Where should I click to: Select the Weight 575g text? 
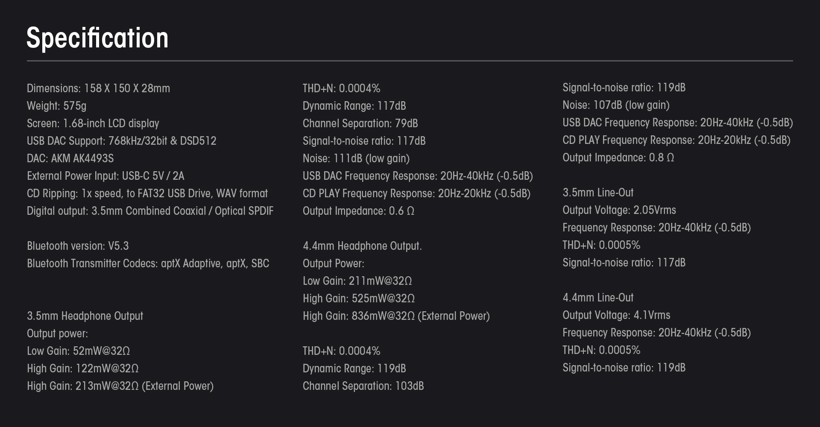(x=56, y=106)
